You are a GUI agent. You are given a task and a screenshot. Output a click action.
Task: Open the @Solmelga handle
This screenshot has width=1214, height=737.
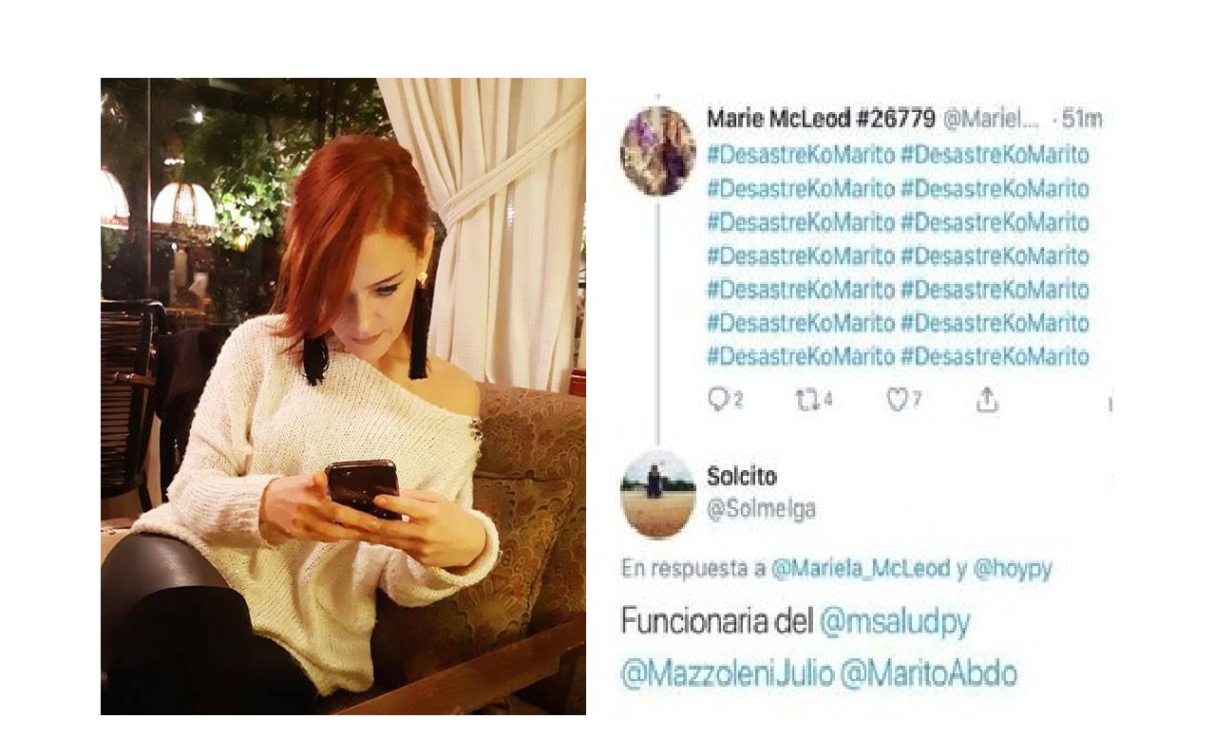click(x=761, y=510)
